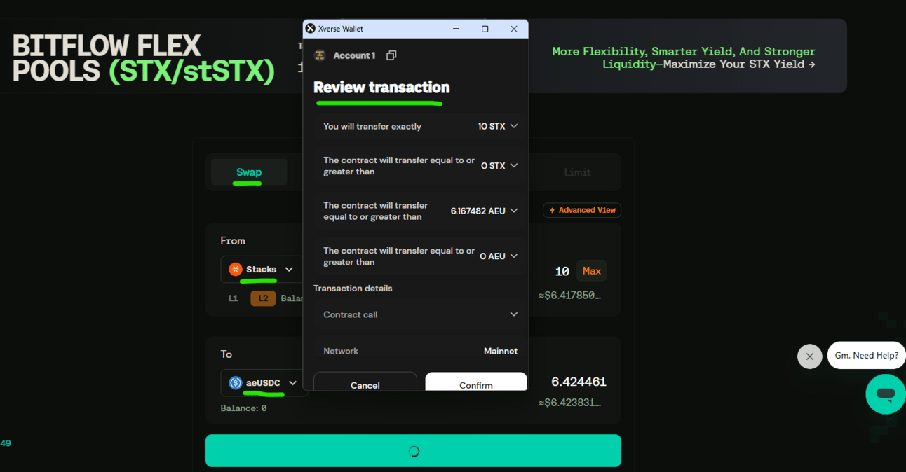The height and width of the screenshot is (472, 906).
Task: Switch to the Swap tab
Action: pos(249,172)
